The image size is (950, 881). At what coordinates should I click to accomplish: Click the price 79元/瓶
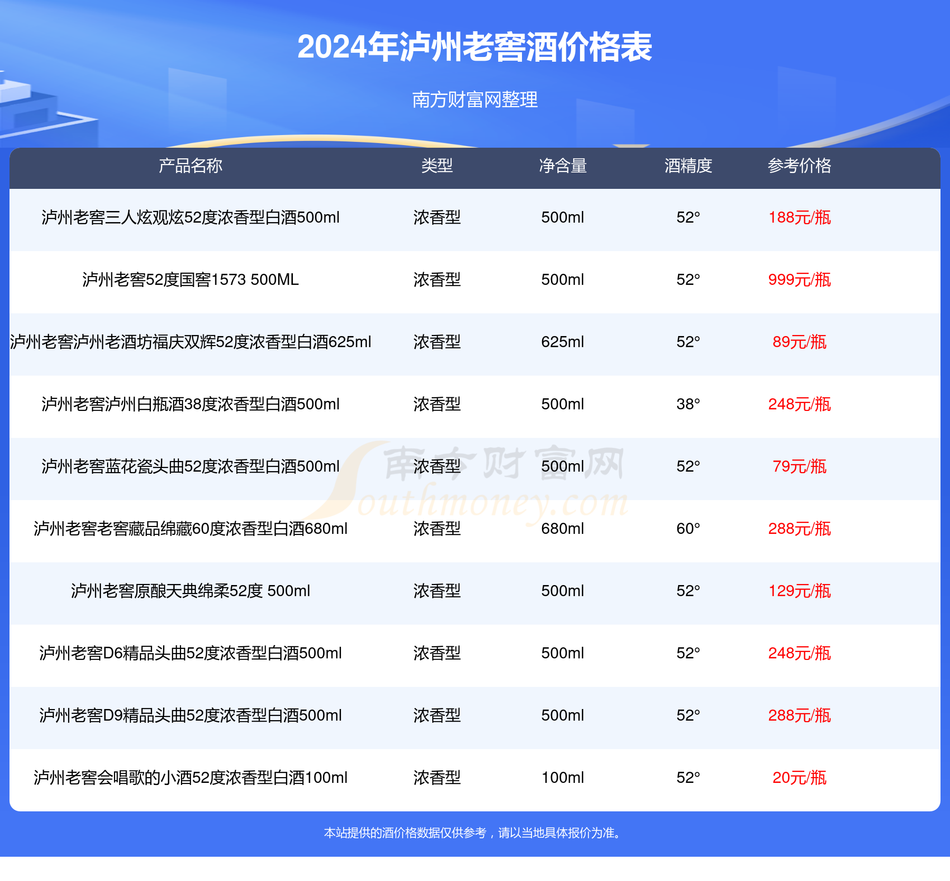[800, 466]
